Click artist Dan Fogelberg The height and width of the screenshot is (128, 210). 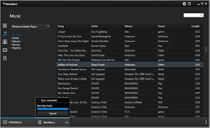[99, 32]
